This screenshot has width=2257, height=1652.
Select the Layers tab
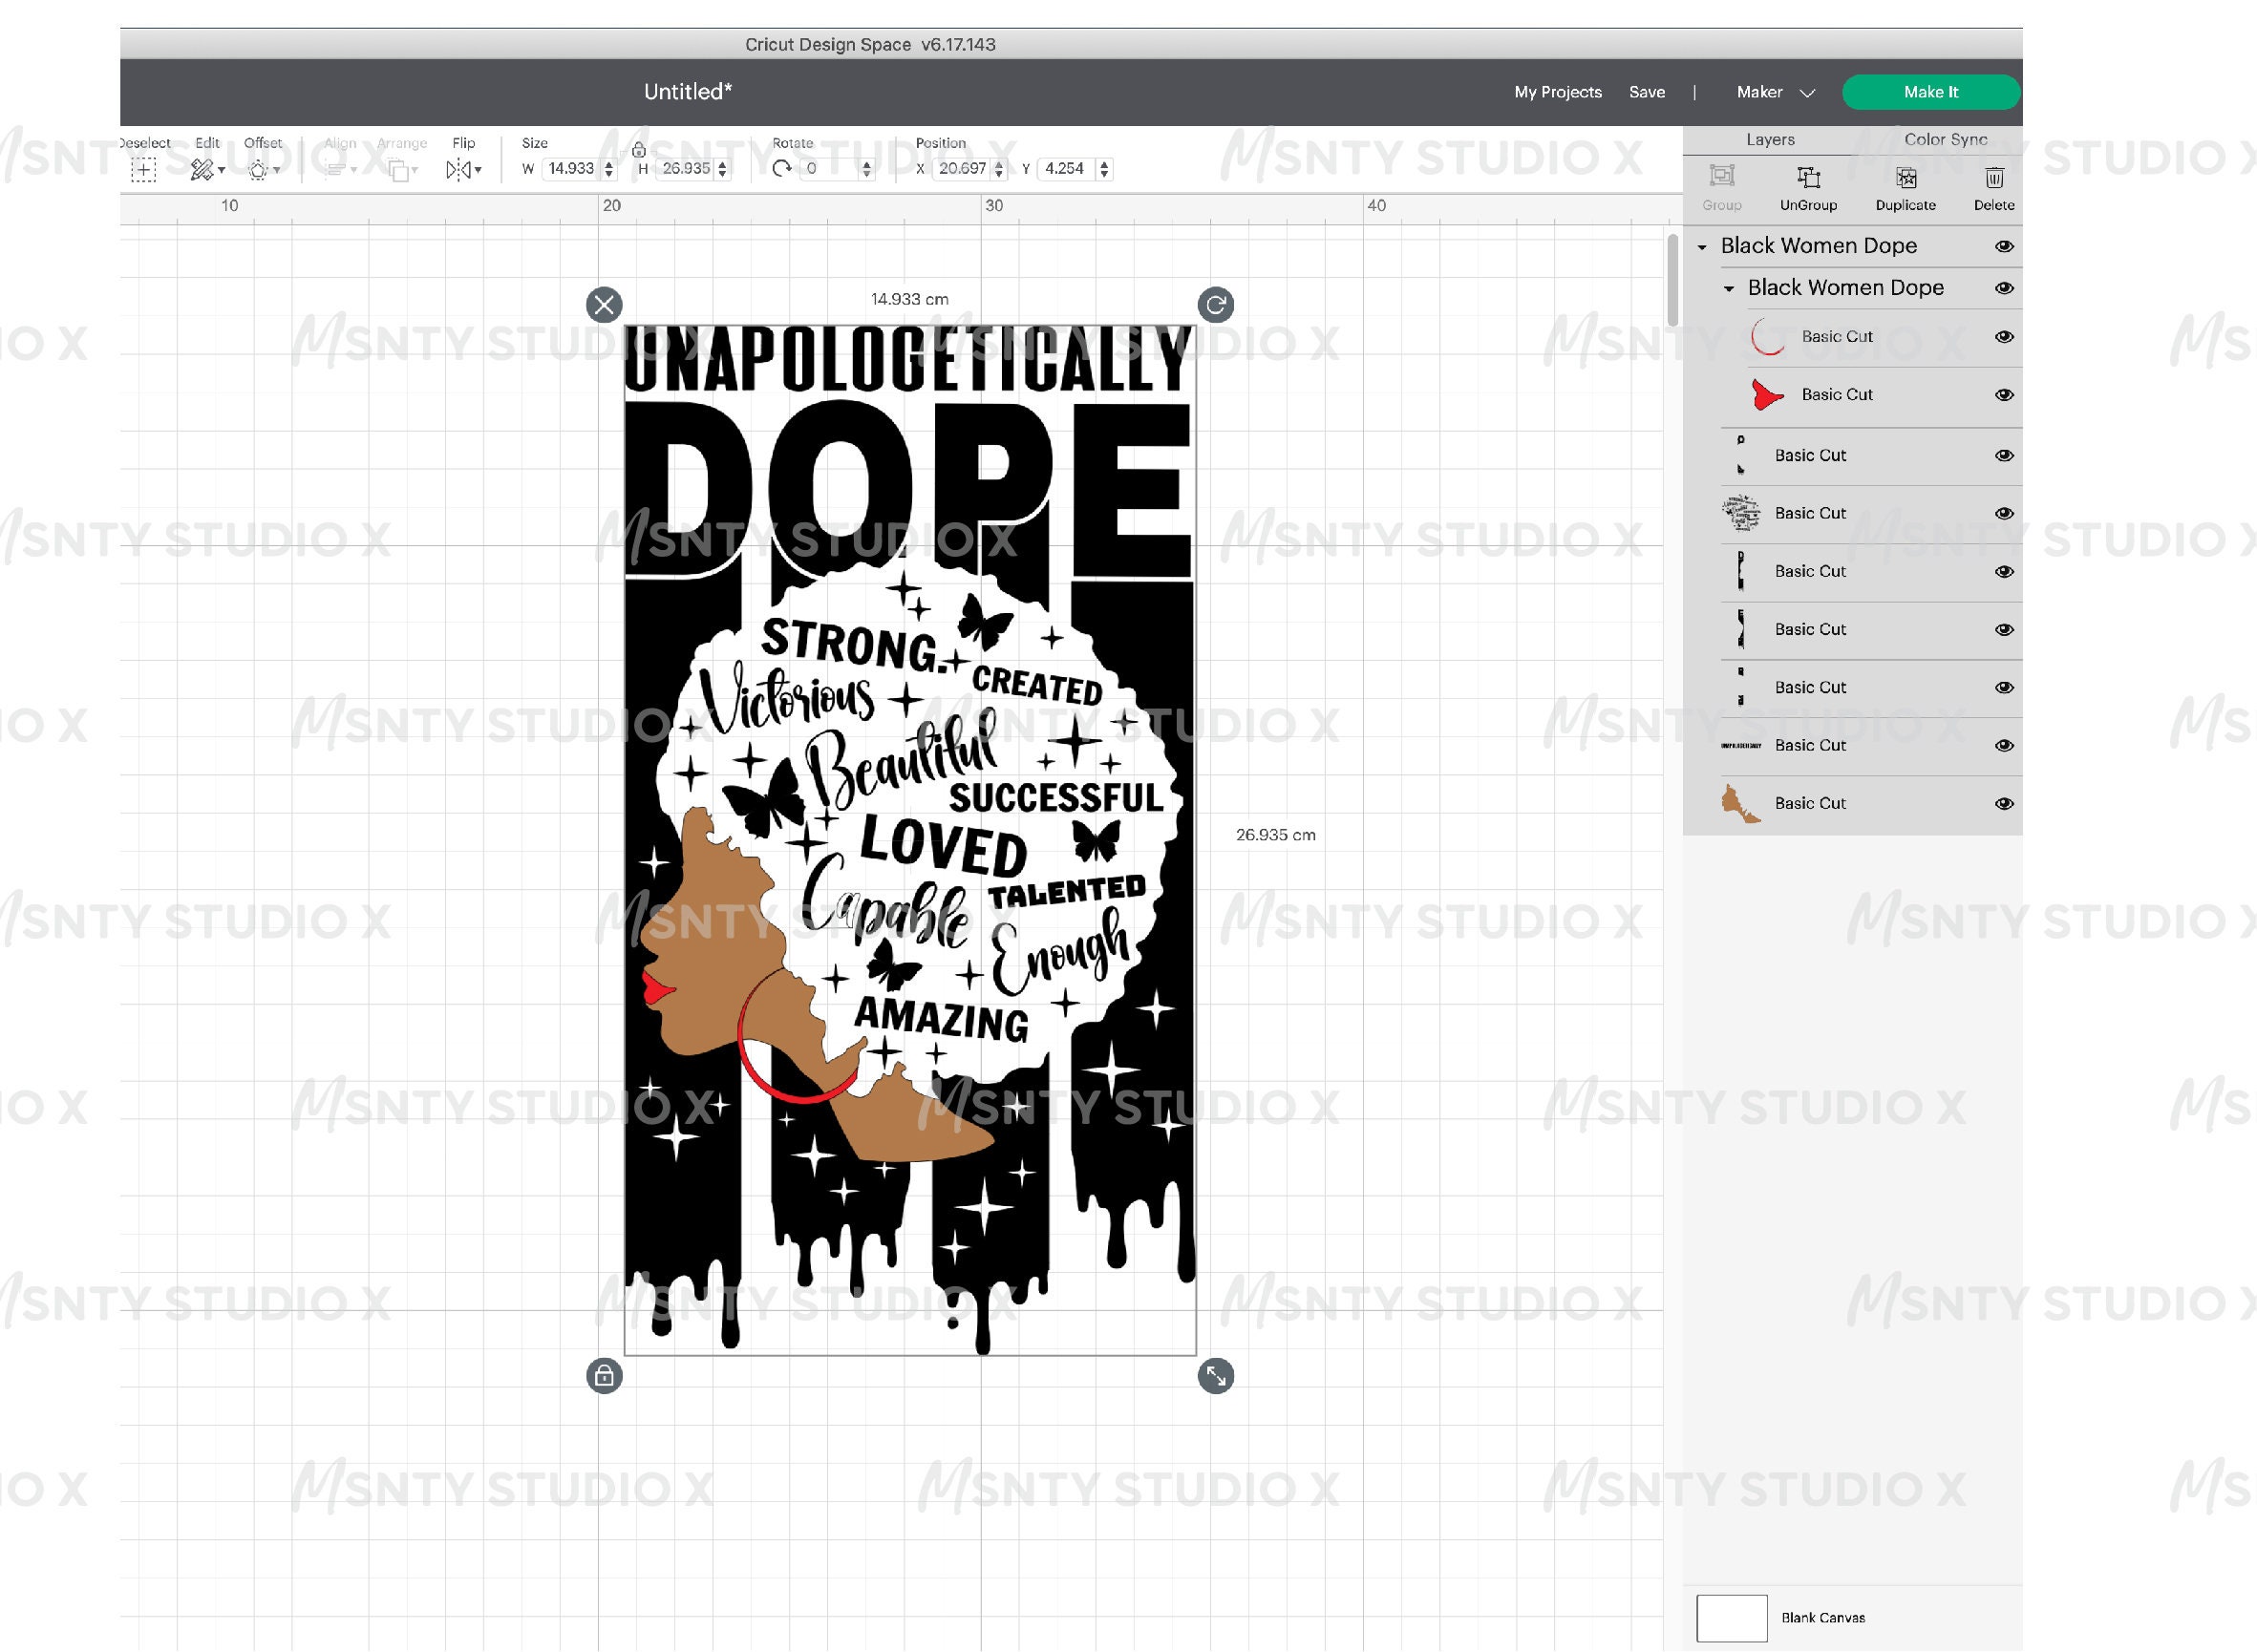1770,139
